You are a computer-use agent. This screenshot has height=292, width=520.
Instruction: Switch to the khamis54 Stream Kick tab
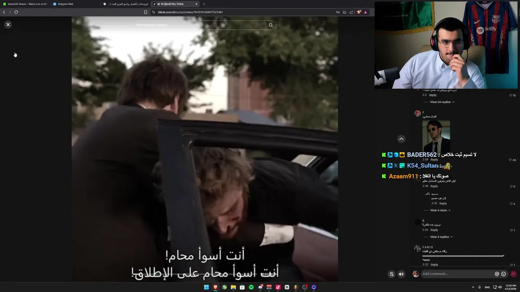pyautogui.click(x=25, y=4)
